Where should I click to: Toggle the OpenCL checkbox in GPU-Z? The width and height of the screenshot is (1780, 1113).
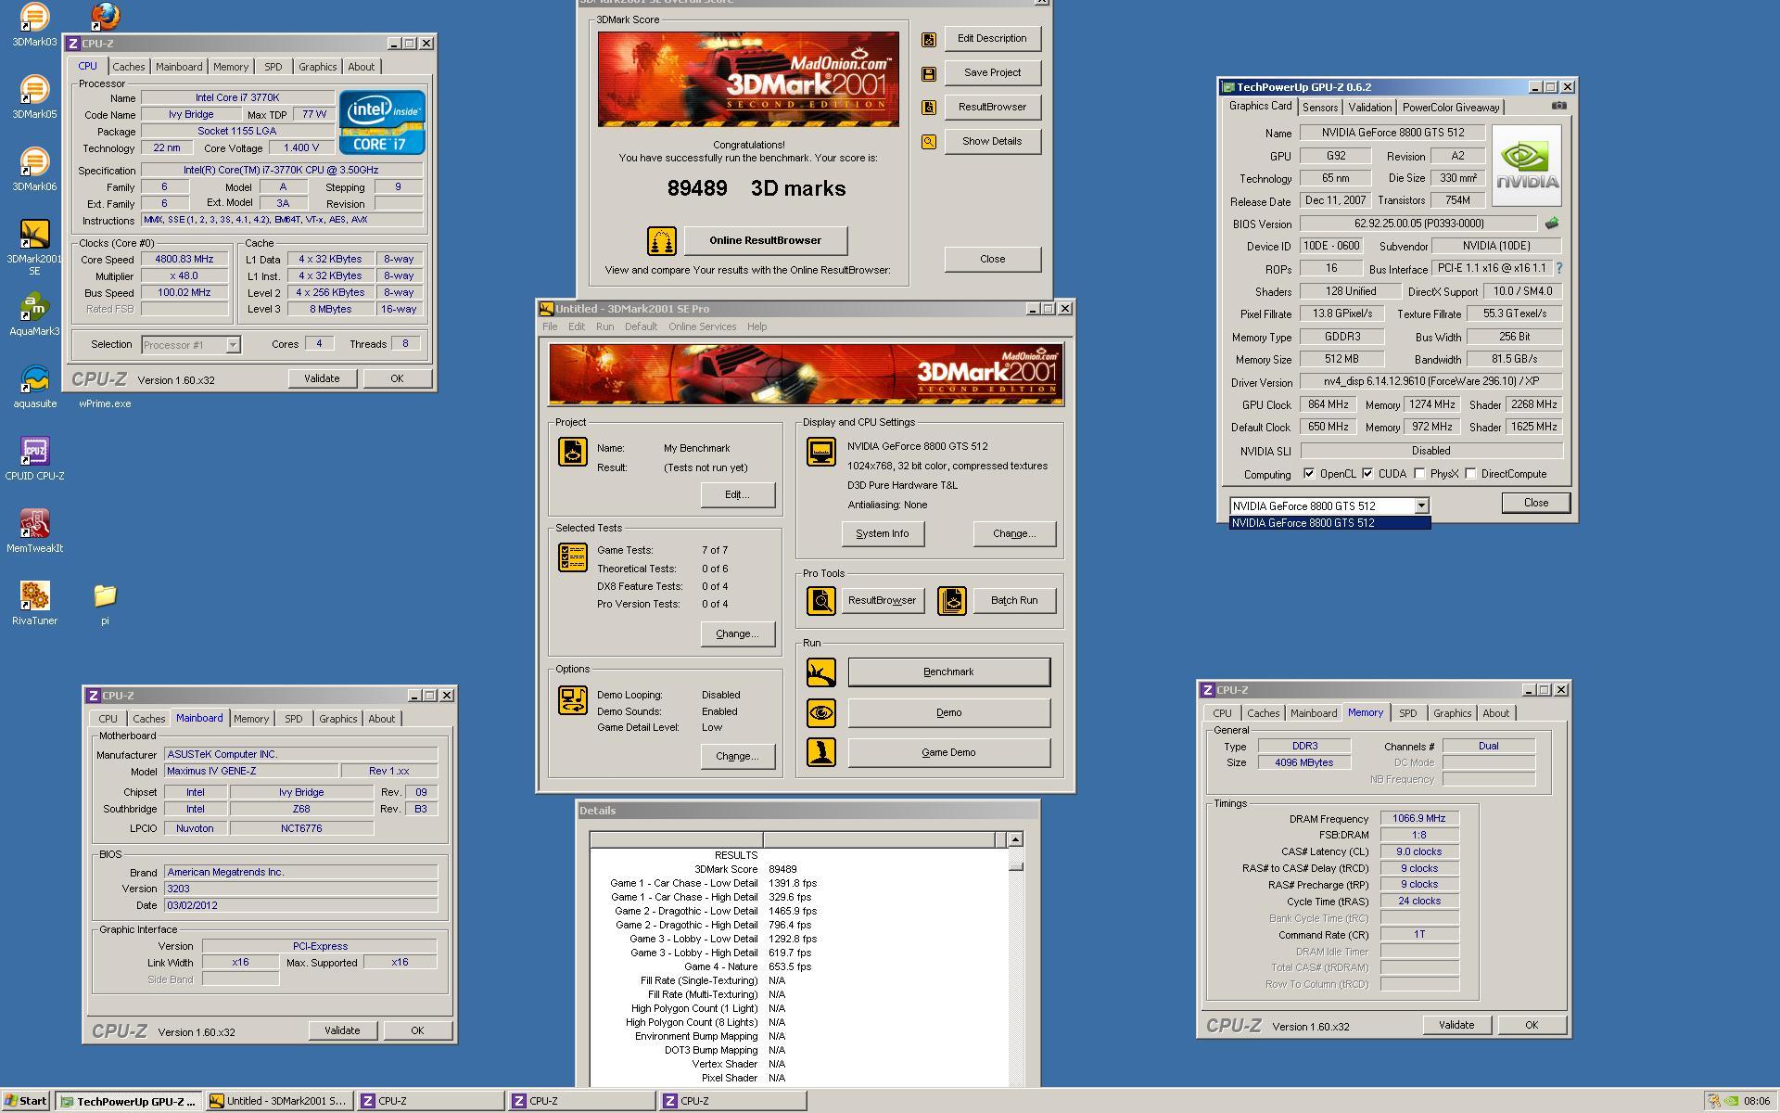point(1309,474)
